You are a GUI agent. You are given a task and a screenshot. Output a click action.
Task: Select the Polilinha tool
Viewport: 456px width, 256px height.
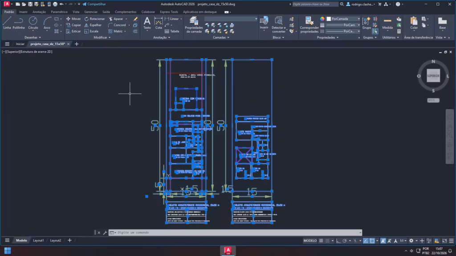(19, 23)
